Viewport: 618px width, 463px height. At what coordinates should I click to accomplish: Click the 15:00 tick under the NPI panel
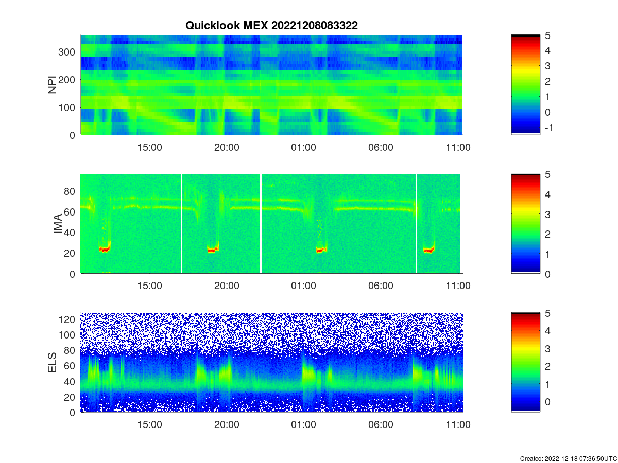pos(150,147)
